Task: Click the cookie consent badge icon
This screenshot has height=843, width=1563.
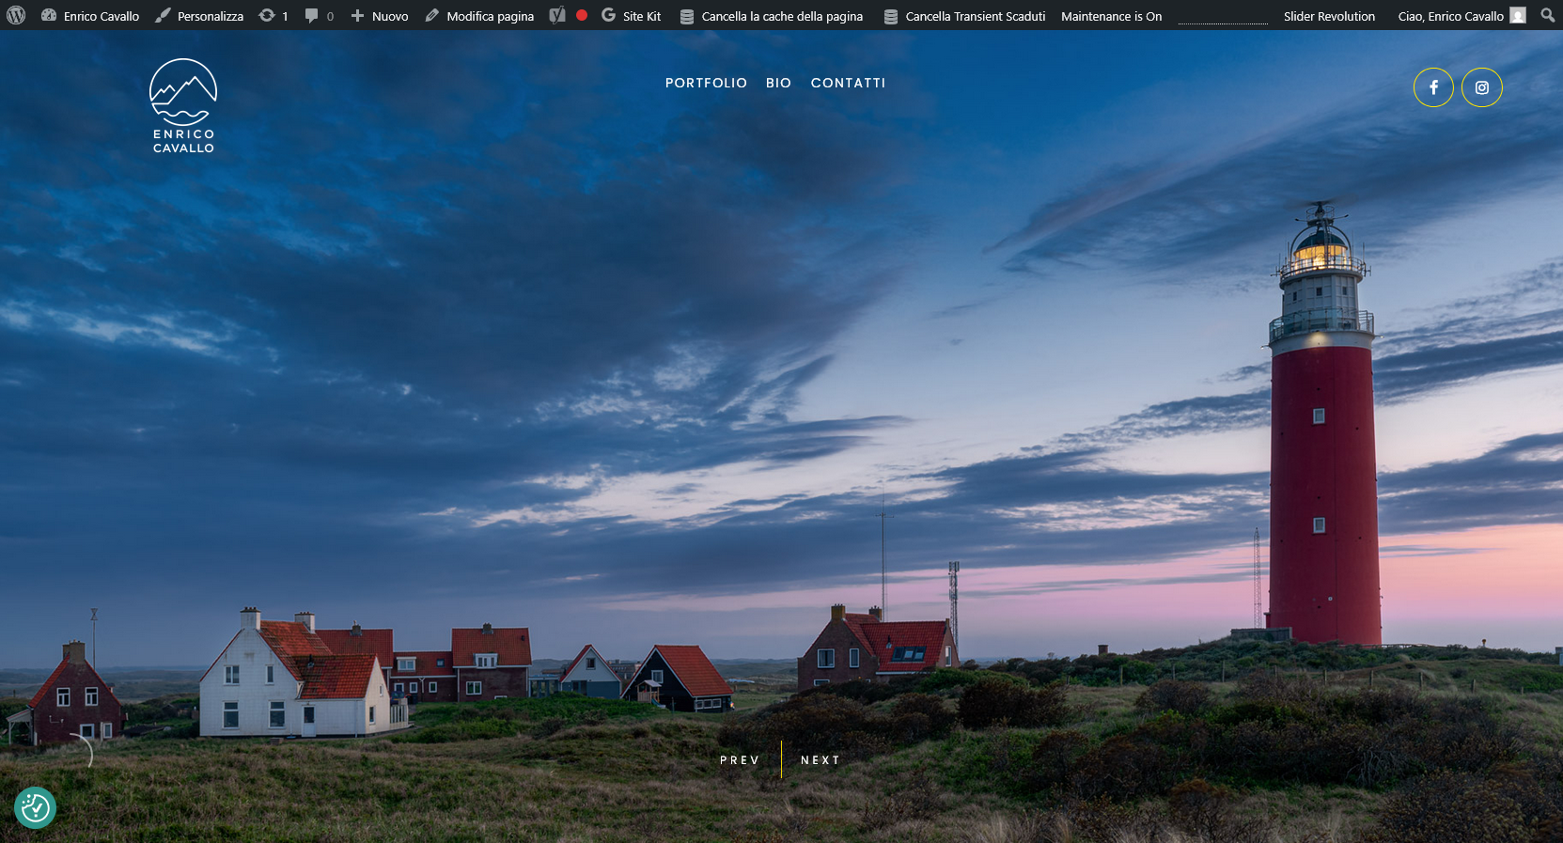Action: 35,807
